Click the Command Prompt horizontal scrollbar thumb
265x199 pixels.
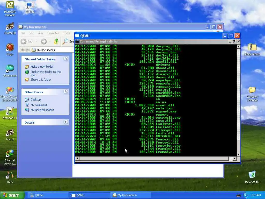point(154,159)
